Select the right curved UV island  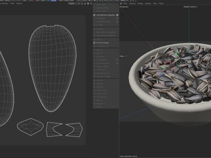[78, 130]
